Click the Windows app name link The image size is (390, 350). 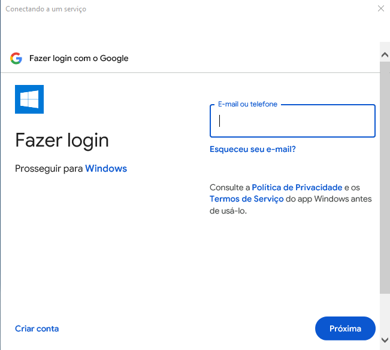click(x=106, y=168)
